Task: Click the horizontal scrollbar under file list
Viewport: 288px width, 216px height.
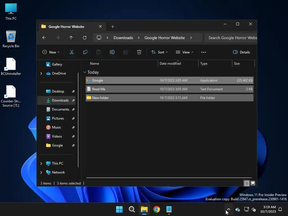Action: pyautogui.click(x=169, y=178)
